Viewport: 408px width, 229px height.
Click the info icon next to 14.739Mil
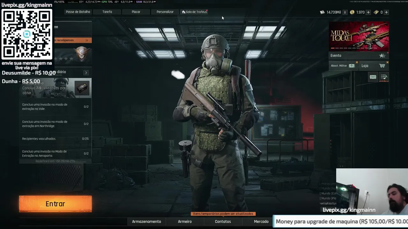(345, 12)
